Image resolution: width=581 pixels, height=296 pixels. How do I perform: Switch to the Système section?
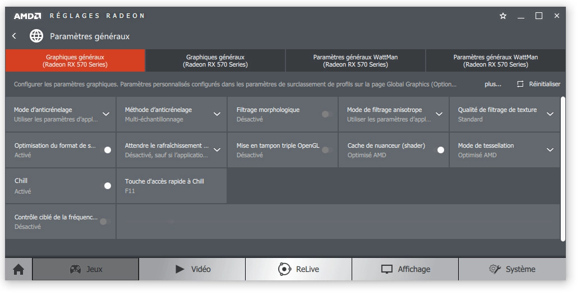[x=512, y=269]
